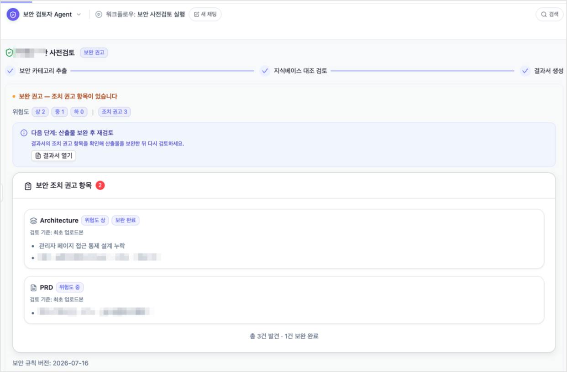Open the Architecture recommendation card title
Image resolution: width=567 pixels, height=372 pixels.
click(x=59, y=221)
